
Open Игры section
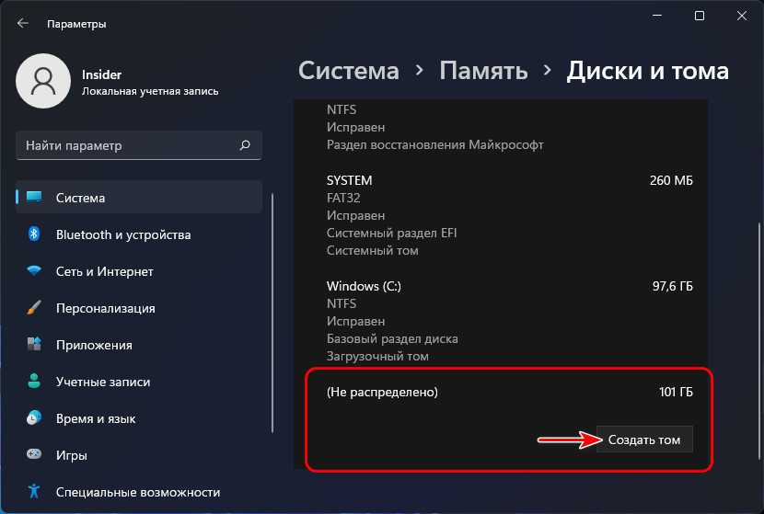pyautogui.click(x=139, y=455)
